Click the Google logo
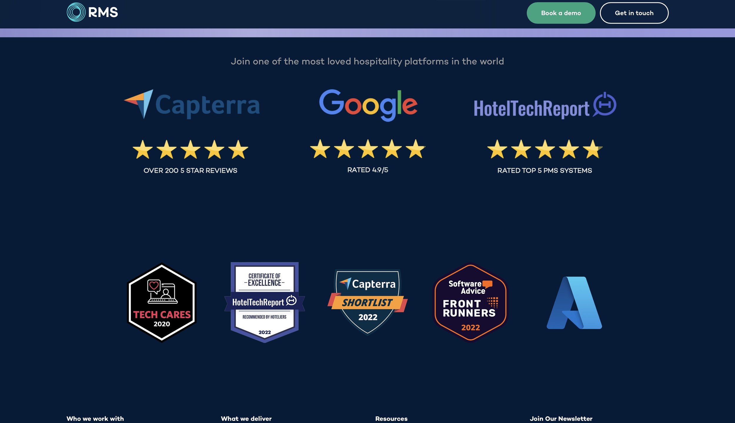735x423 pixels. (368, 105)
